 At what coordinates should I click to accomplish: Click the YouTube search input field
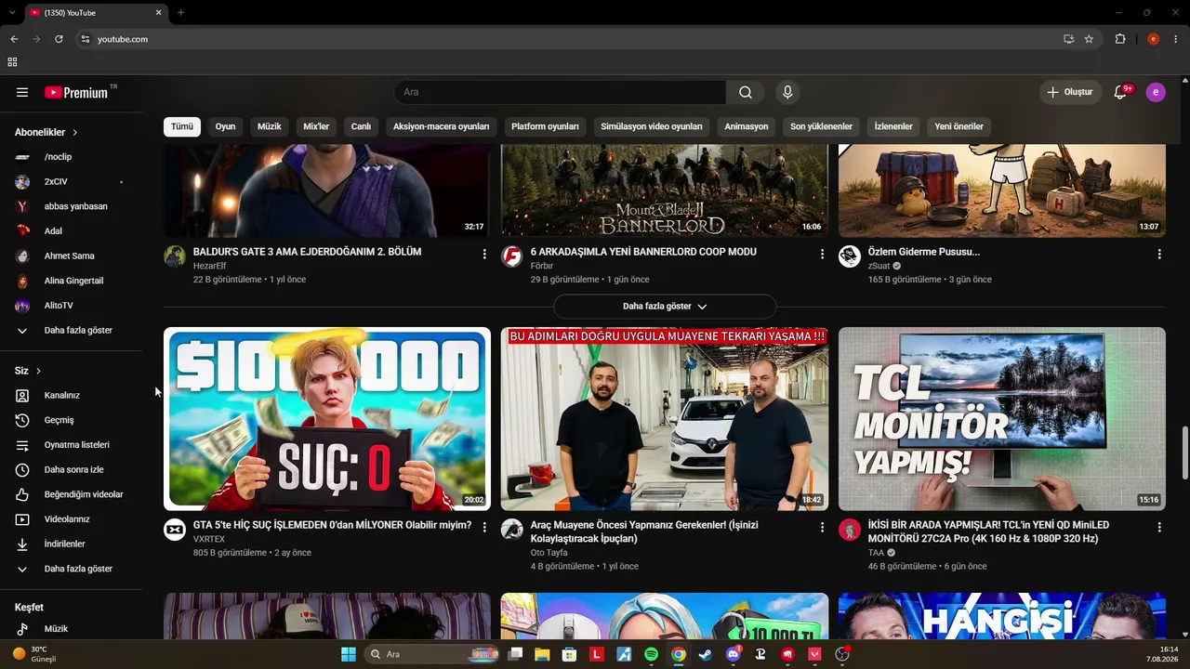click(560, 92)
